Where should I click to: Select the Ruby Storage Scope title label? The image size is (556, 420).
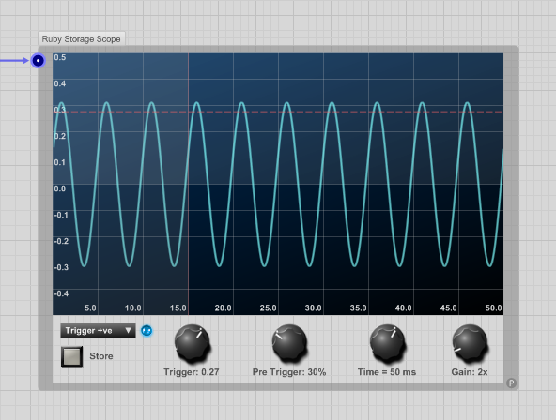81,39
